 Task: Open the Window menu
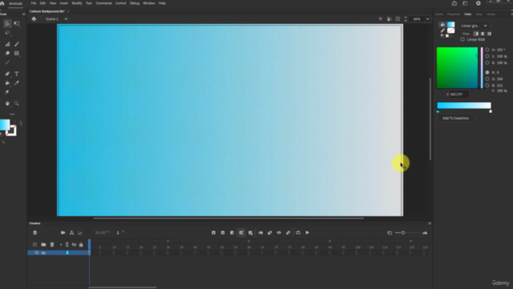(149, 3)
